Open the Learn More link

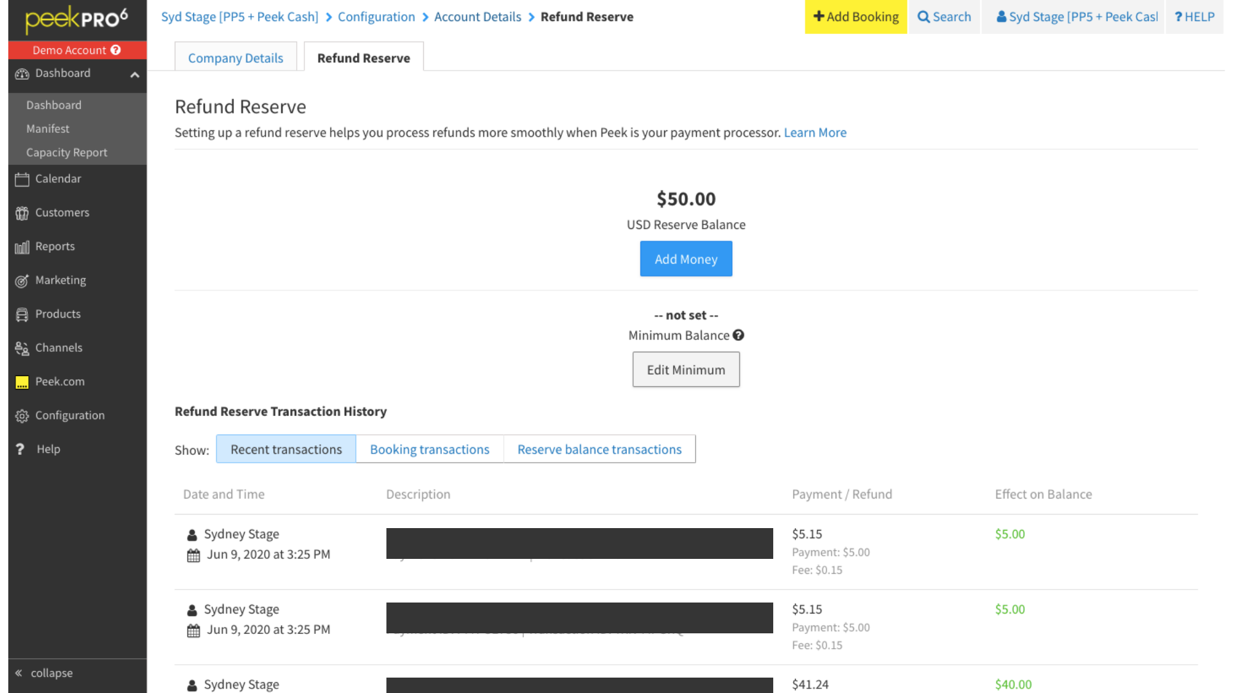[815, 132]
